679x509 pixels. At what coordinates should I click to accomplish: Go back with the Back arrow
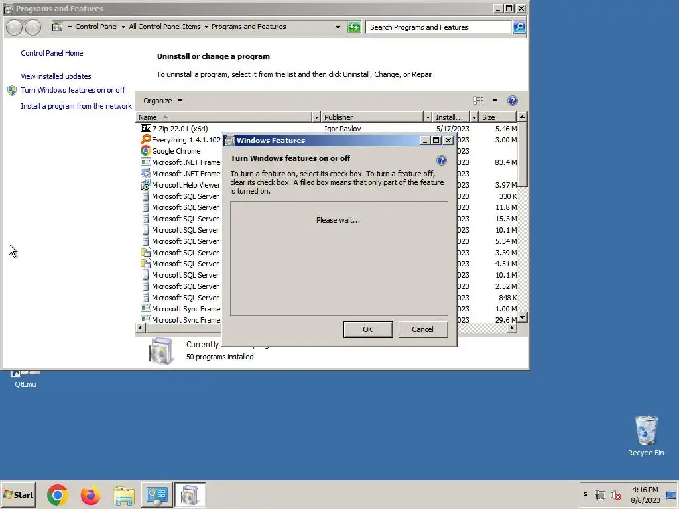click(x=15, y=27)
